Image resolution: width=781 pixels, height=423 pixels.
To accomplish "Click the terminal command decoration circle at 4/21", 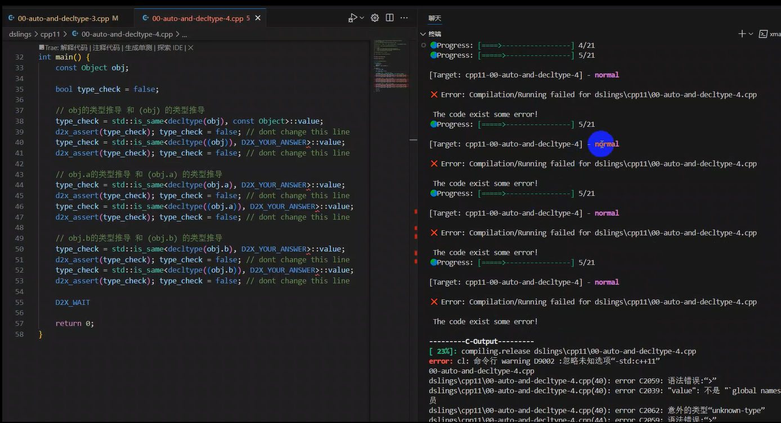I will (x=423, y=45).
